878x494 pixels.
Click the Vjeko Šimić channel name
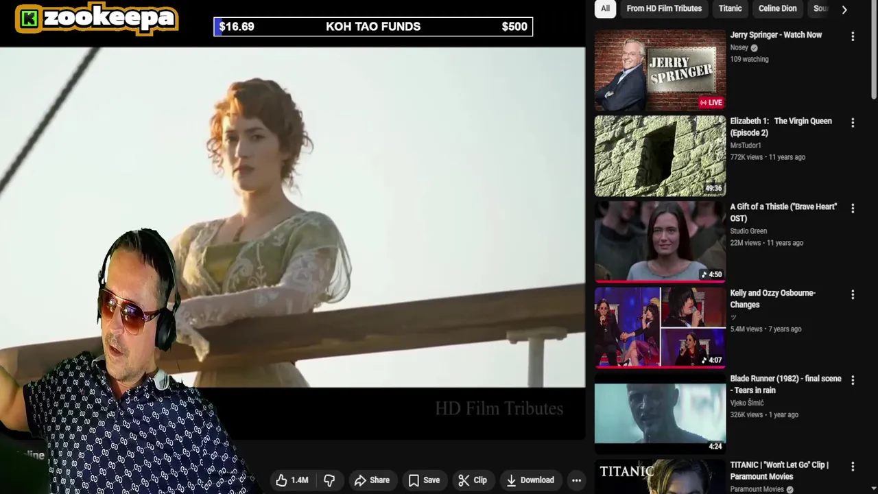746,403
